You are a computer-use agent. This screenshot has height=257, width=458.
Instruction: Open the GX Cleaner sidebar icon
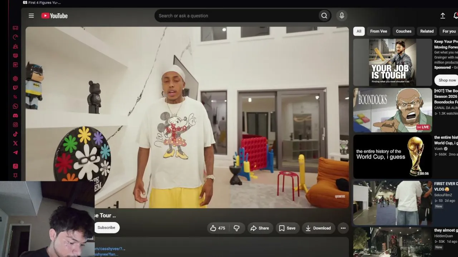pos(15,46)
